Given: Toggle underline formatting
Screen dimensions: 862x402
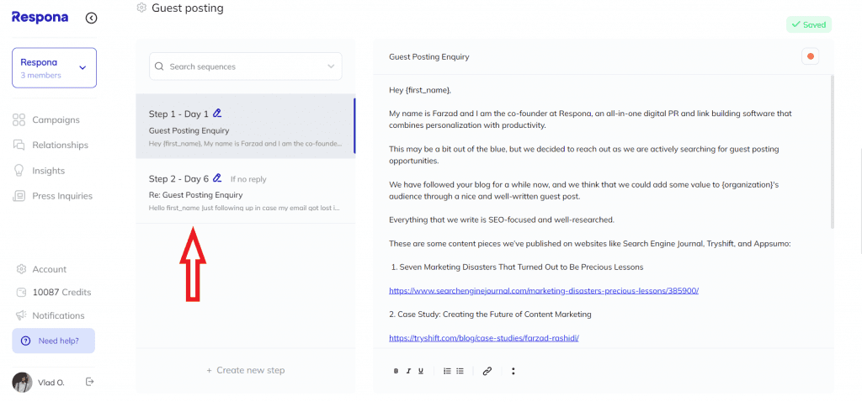Looking at the screenshot, I should pyautogui.click(x=421, y=371).
